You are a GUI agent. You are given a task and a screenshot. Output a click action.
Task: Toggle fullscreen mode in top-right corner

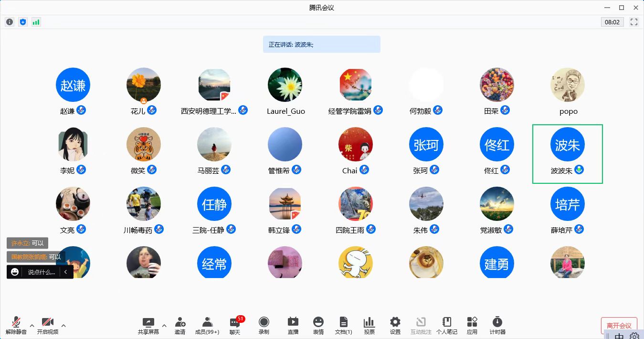634,22
